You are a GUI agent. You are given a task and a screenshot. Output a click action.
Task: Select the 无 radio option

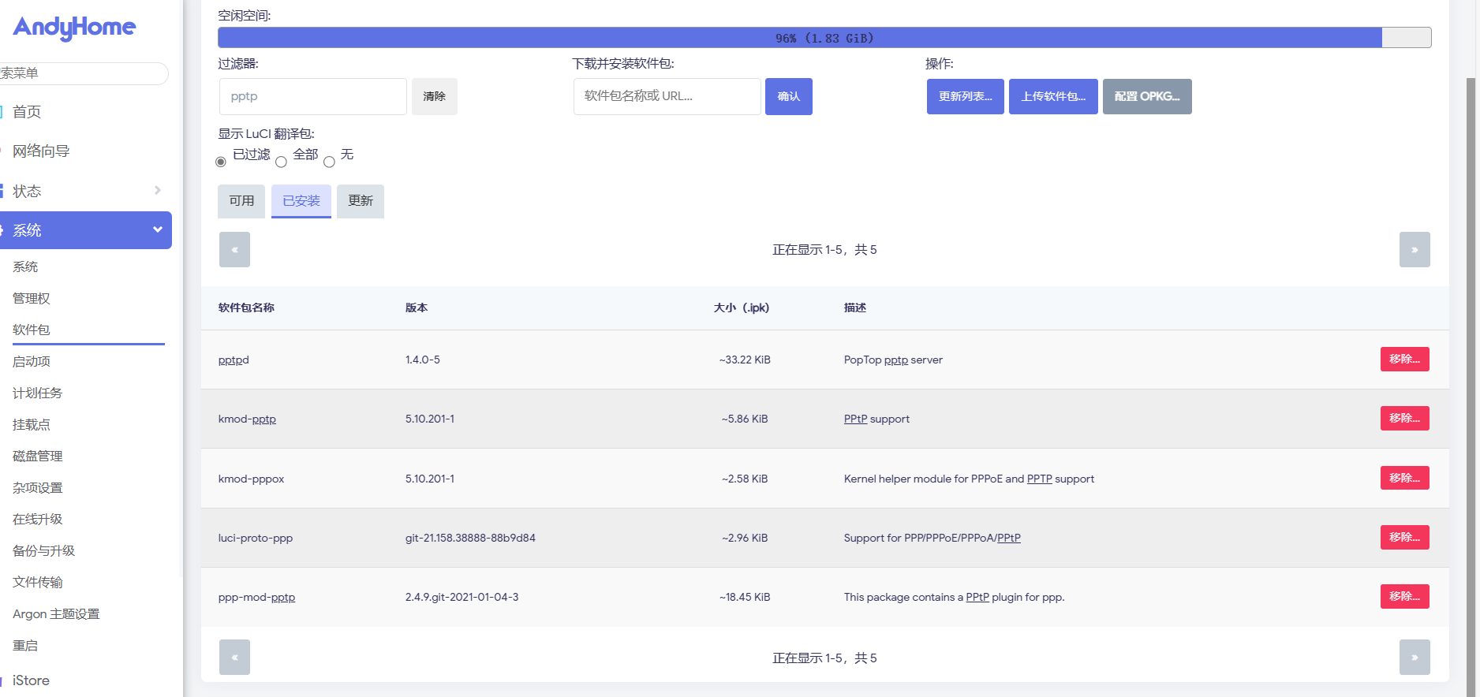pos(329,162)
